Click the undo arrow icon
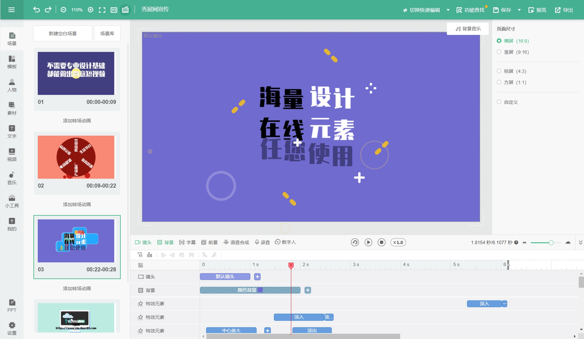This screenshot has height=339, width=584. point(37,10)
